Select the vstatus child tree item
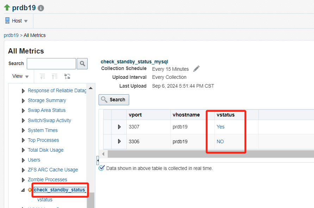314x208 pixels. (x=45, y=200)
